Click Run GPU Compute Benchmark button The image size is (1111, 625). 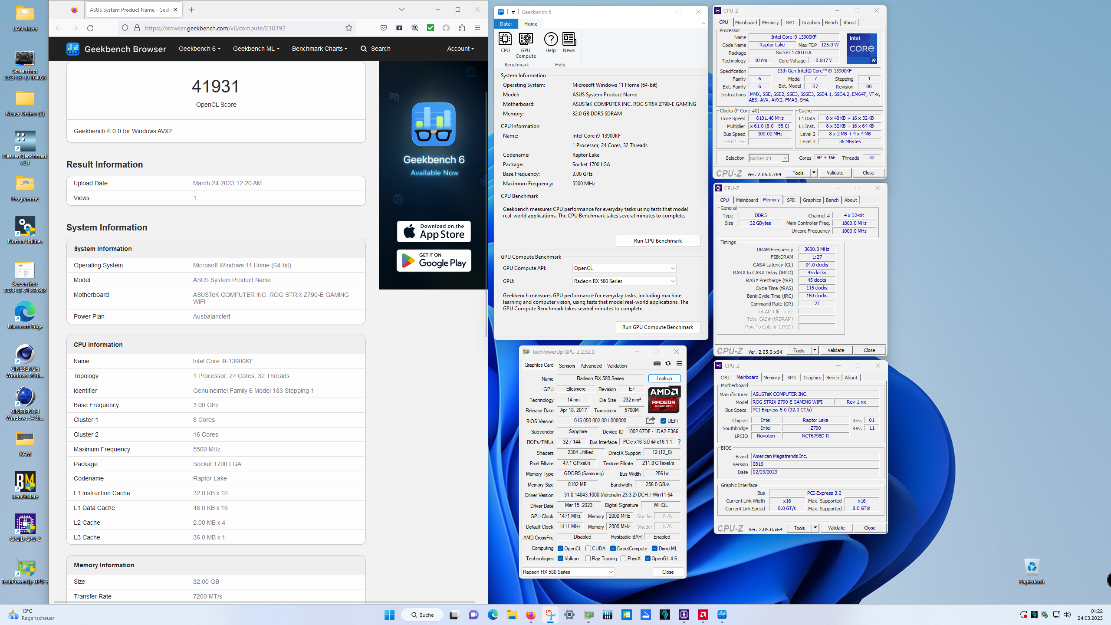click(x=657, y=327)
